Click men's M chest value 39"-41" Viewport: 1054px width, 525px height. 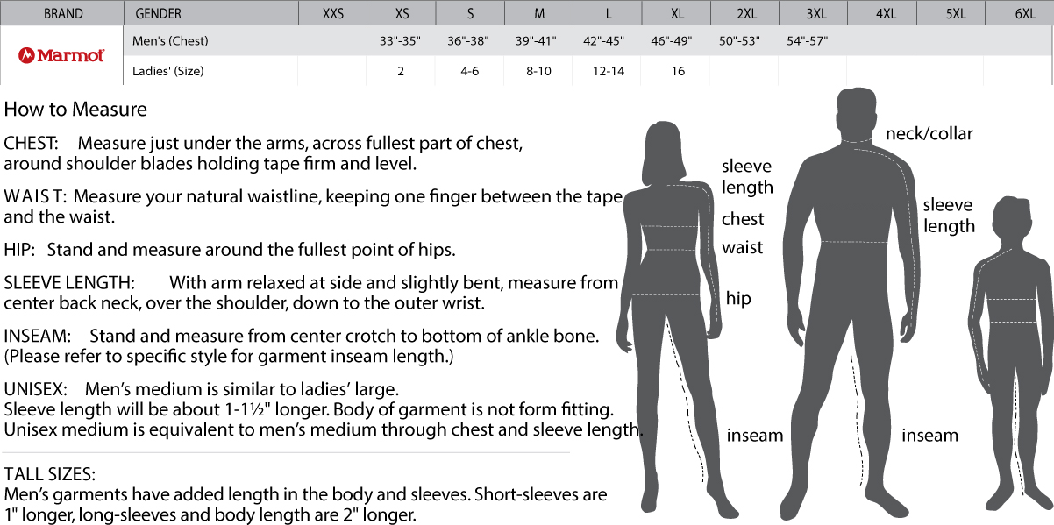[x=538, y=41]
